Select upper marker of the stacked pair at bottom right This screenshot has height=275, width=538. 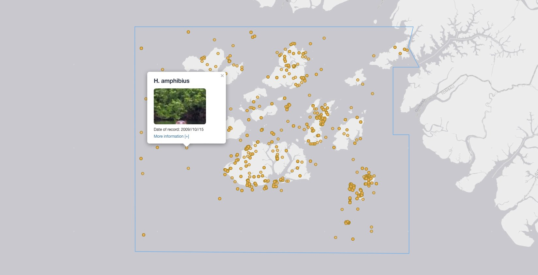372,227
